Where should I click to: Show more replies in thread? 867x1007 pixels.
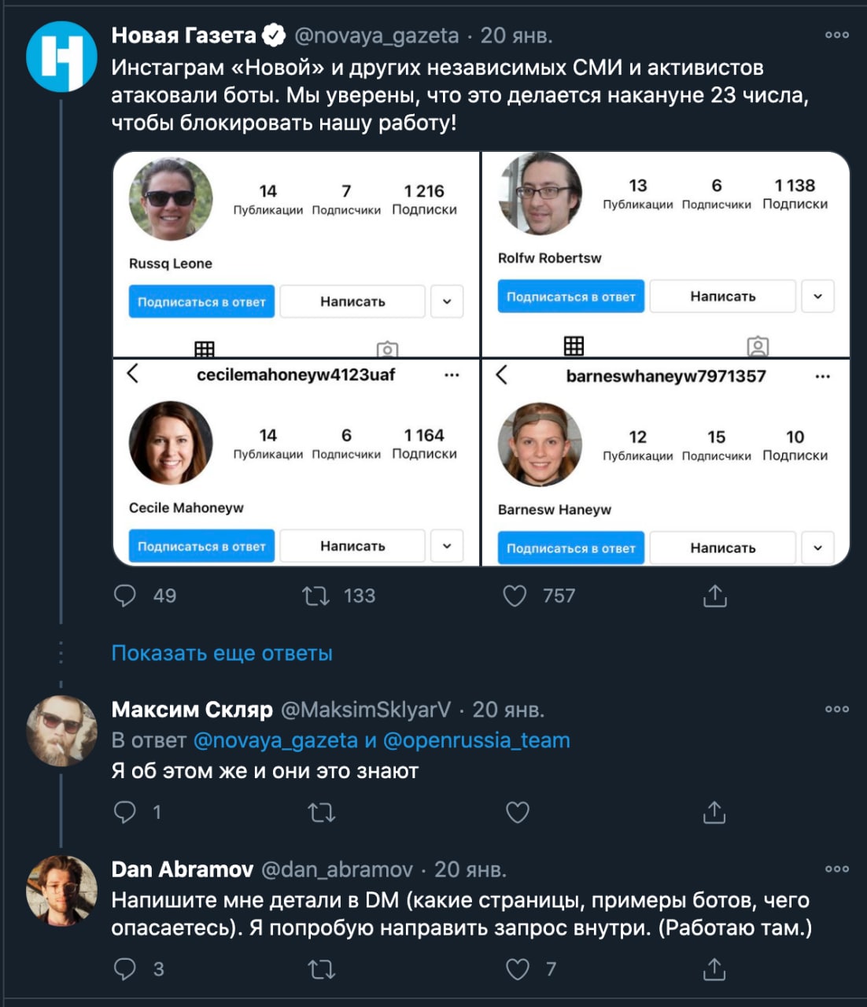(222, 653)
